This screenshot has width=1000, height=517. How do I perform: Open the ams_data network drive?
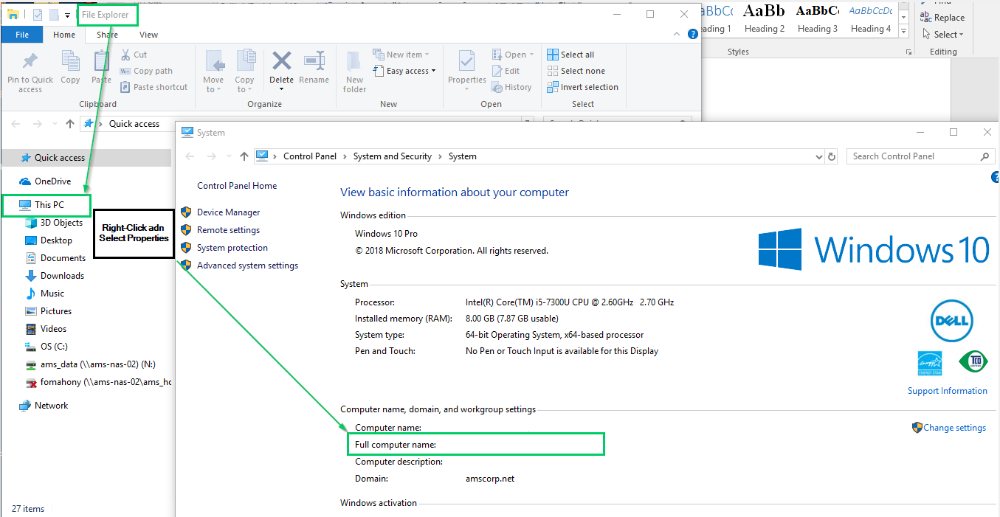[x=97, y=364]
